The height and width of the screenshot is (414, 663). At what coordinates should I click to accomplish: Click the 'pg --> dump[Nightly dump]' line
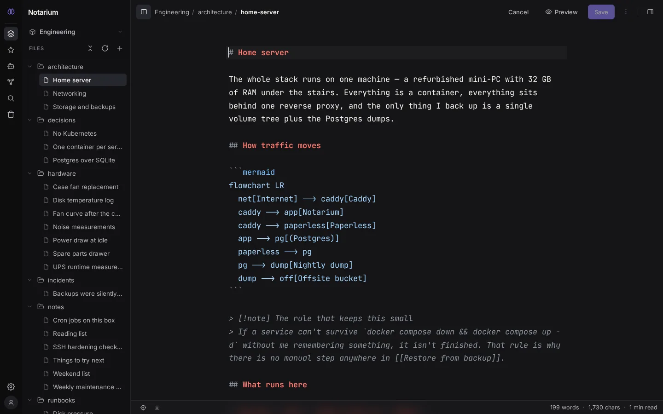click(x=296, y=265)
